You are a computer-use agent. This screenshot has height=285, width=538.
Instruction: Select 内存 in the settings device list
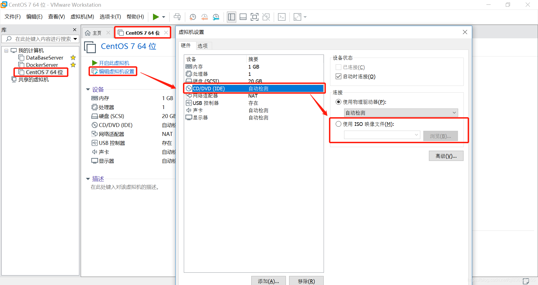click(x=254, y=67)
